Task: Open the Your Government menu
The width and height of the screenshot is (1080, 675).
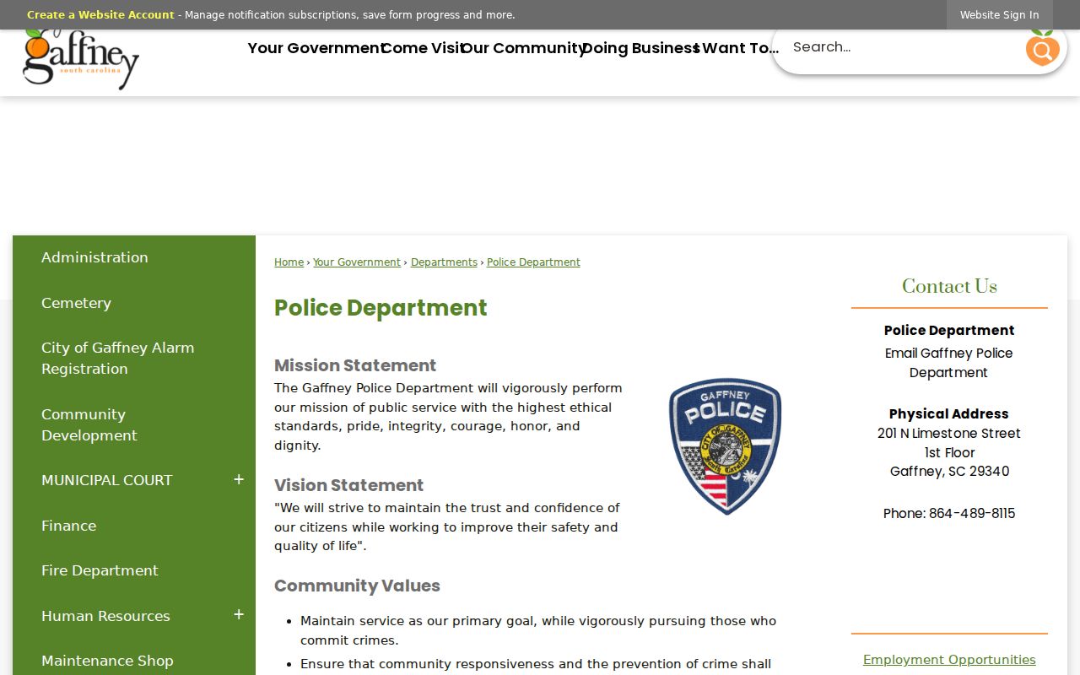Action: pos(315,48)
